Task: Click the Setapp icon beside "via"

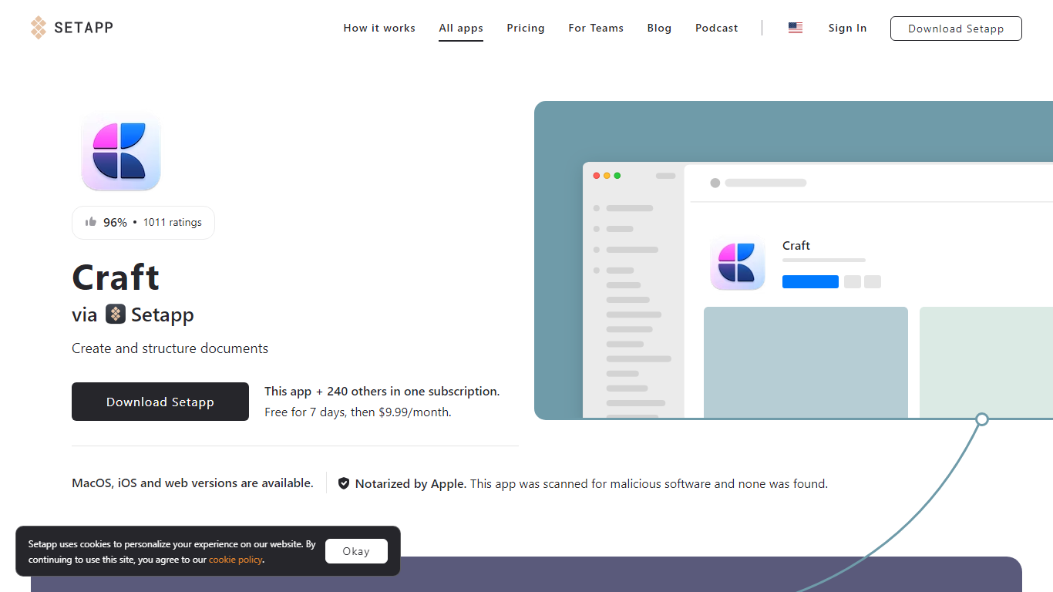Action: point(116,314)
